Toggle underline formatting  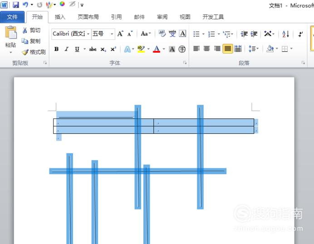click(x=77, y=49)
